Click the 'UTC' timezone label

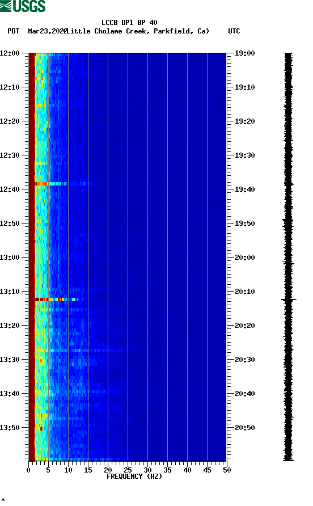click(x=234, y=31)
